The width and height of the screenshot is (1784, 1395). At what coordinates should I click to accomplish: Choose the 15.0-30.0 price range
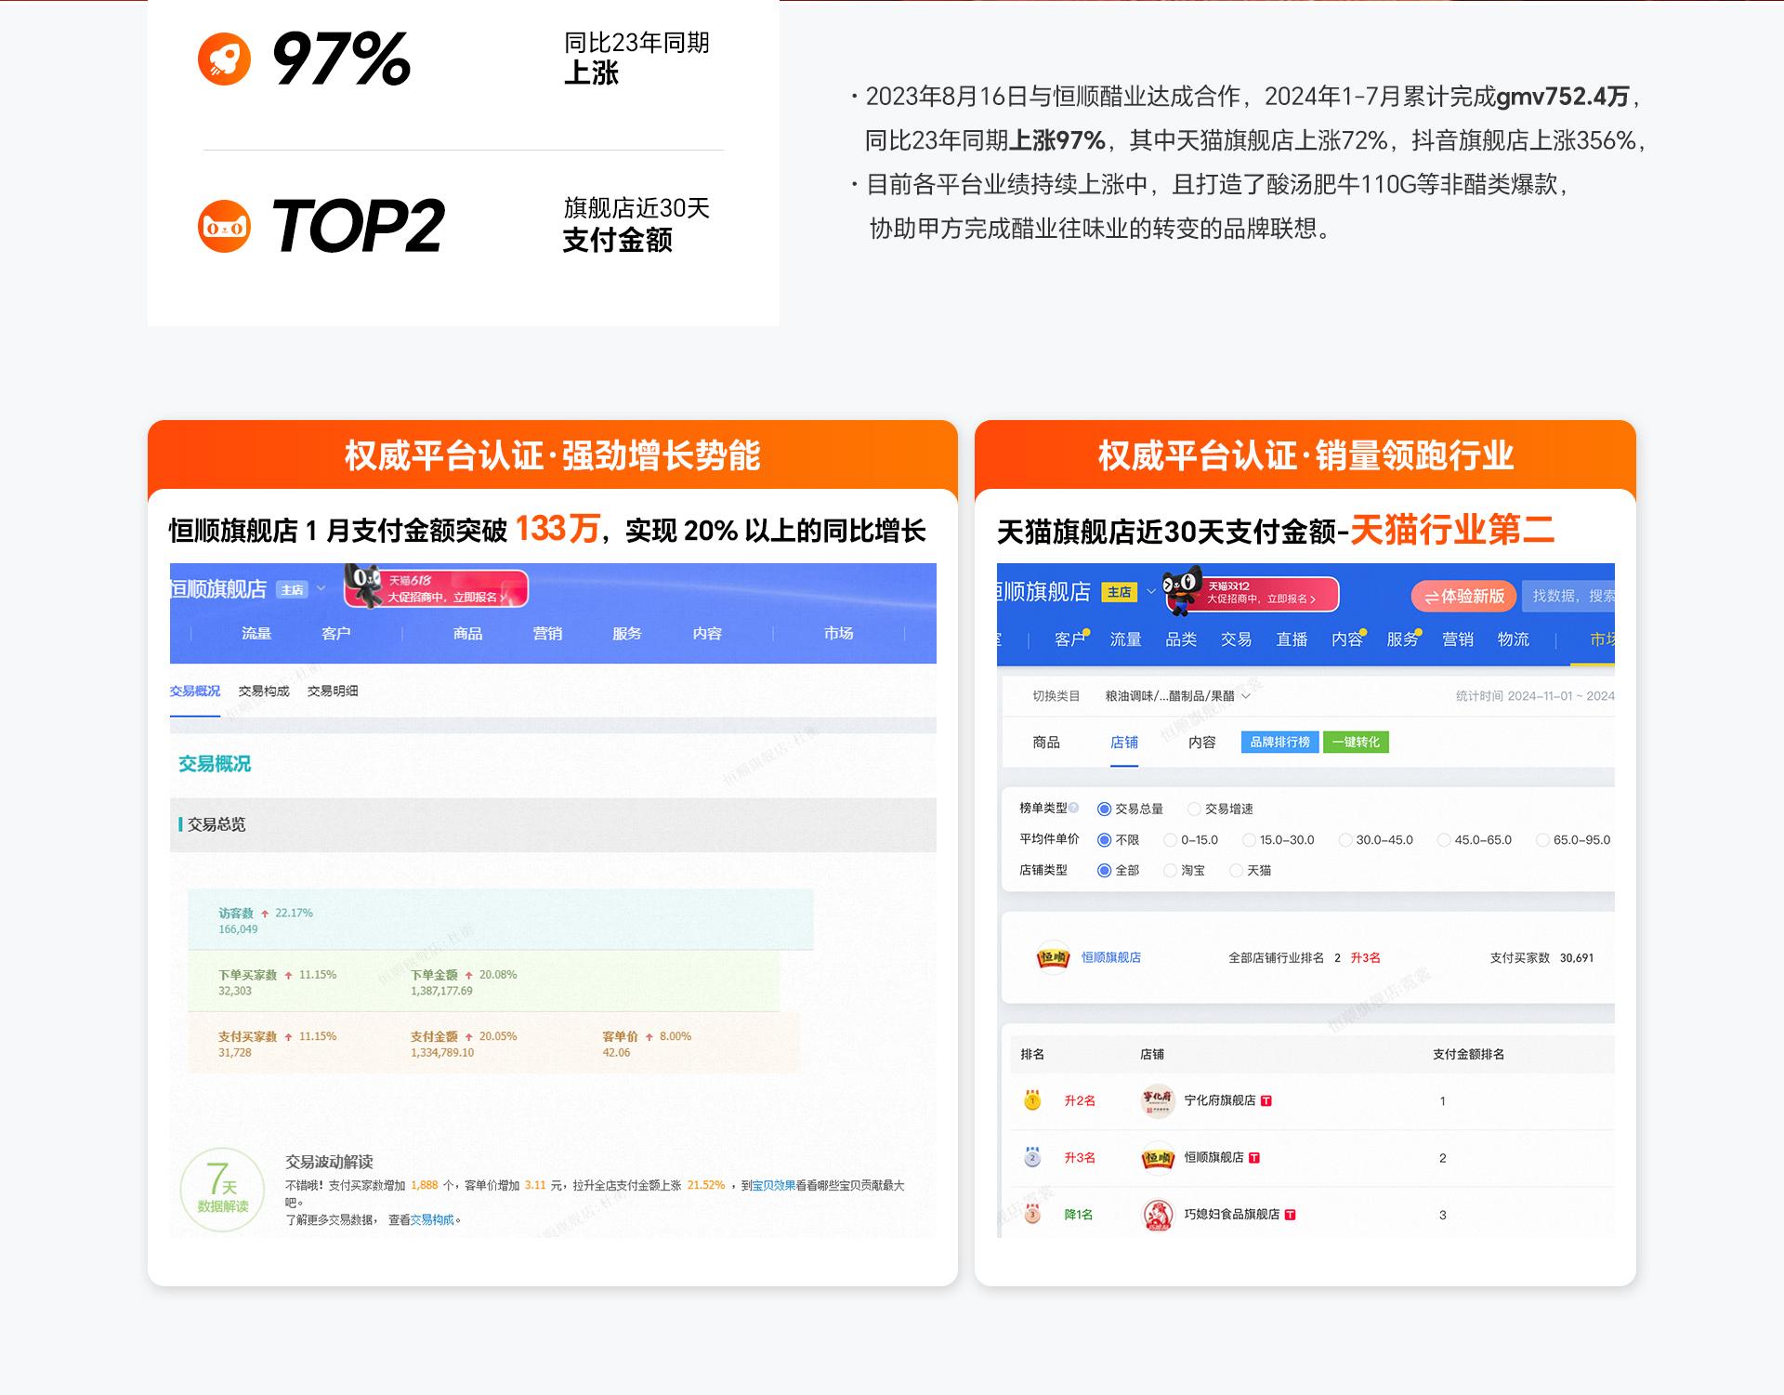pyautogui.click(x=1249, y=840)
